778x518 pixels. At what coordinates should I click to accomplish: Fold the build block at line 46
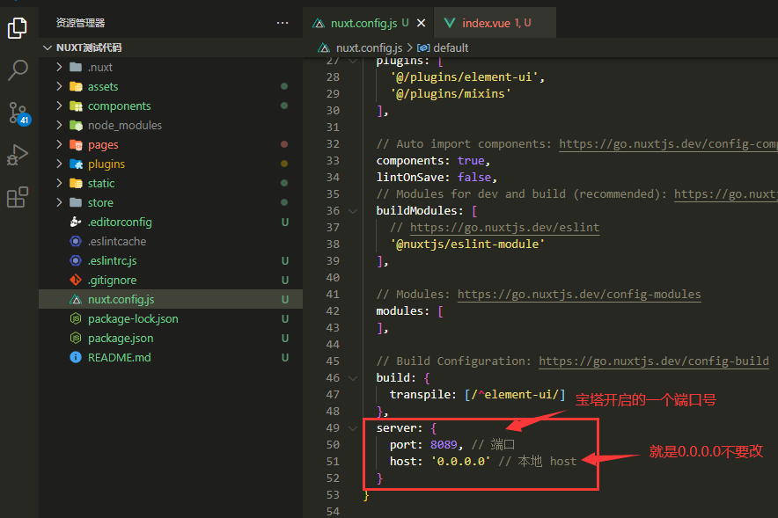[353, 378]
